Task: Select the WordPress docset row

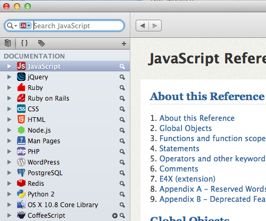Action: click(x=65, y=162)
